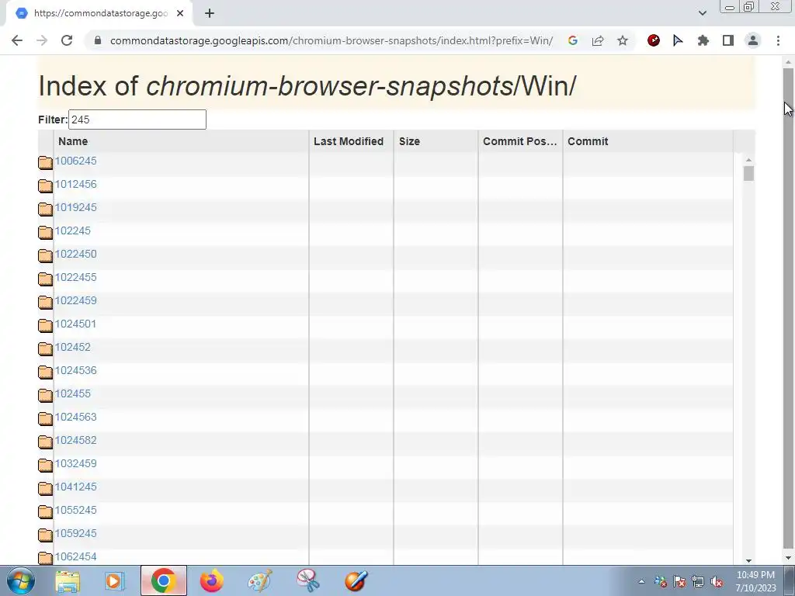Click the table list scrollbar thumb

(x=748, y=173)
